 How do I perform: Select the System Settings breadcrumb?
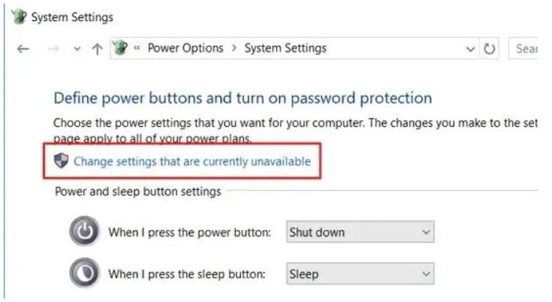pos(285,48)
